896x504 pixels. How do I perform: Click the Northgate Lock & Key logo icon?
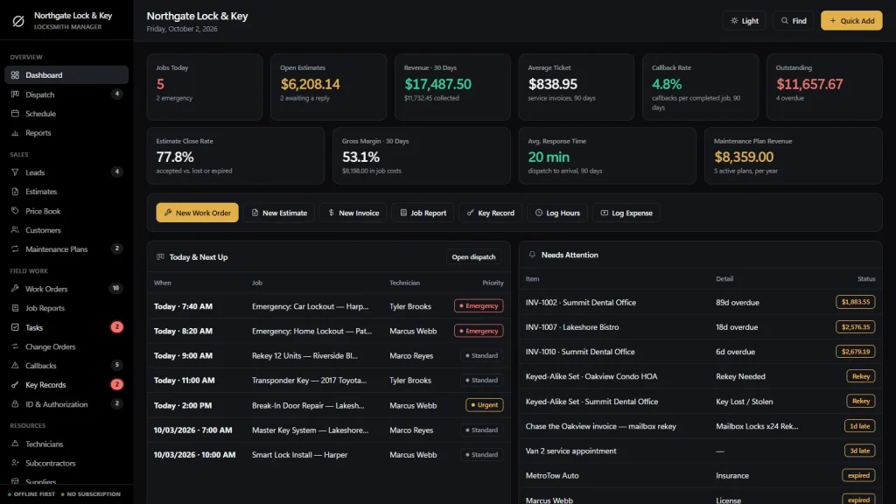(x=18, y=21)
